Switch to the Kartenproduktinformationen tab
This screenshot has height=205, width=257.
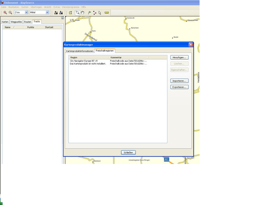click(80, 51)
